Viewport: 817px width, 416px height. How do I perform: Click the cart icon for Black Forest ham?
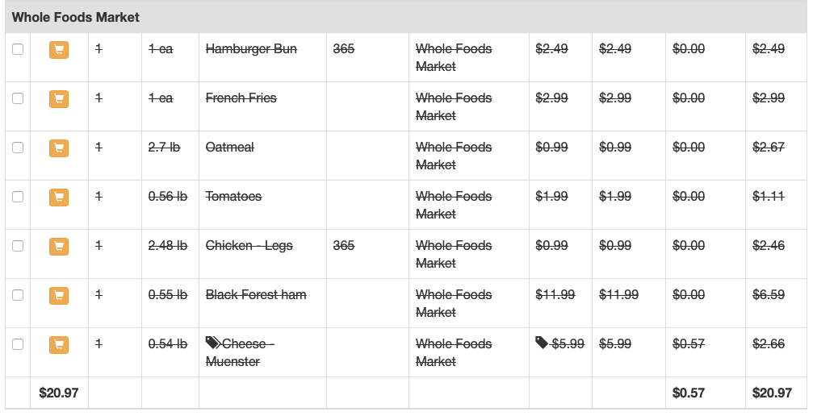[59, 296]
